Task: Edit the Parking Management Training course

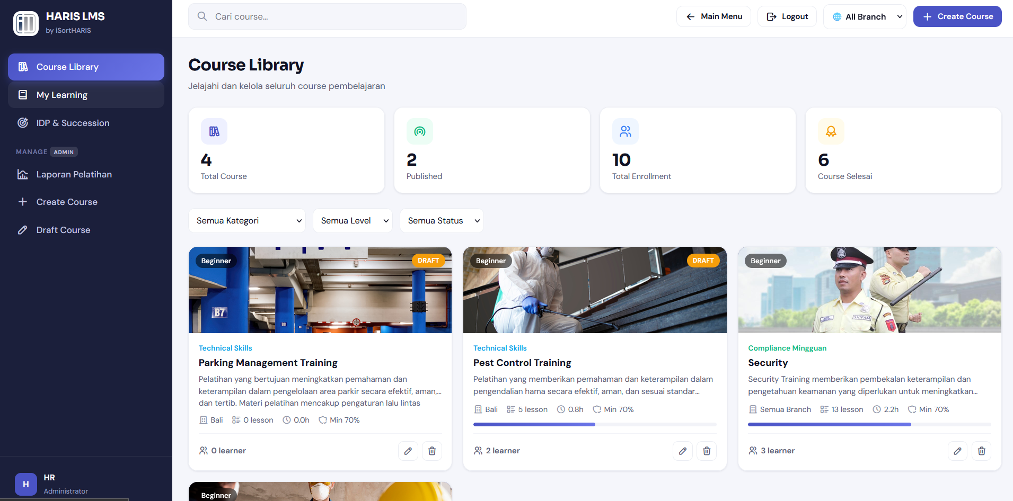Action: 408,451
